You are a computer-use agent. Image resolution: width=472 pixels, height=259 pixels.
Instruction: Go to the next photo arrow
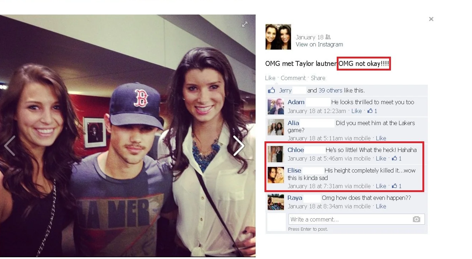[239, 146]
